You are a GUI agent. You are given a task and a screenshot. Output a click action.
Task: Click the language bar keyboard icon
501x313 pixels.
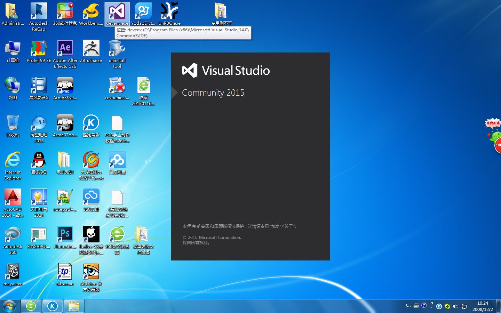pyautogui.click(x=416, y=306)
